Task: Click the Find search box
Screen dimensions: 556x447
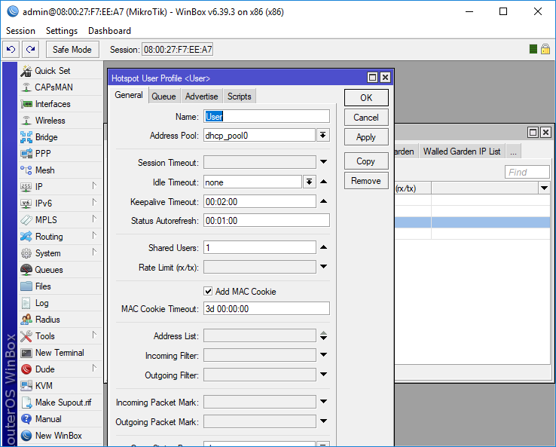Action: pyautogui.click(x=527, y=172)
